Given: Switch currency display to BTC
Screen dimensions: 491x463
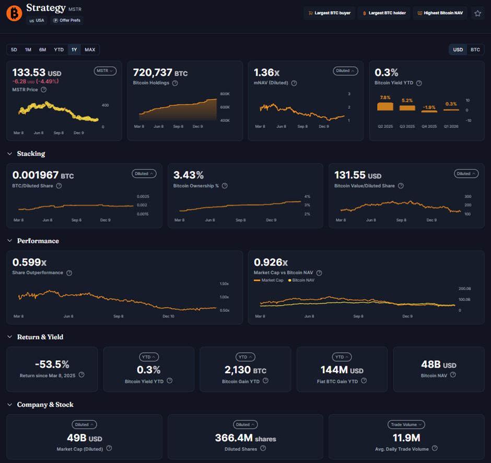Looking at the screenshot, I should point(475,50).
